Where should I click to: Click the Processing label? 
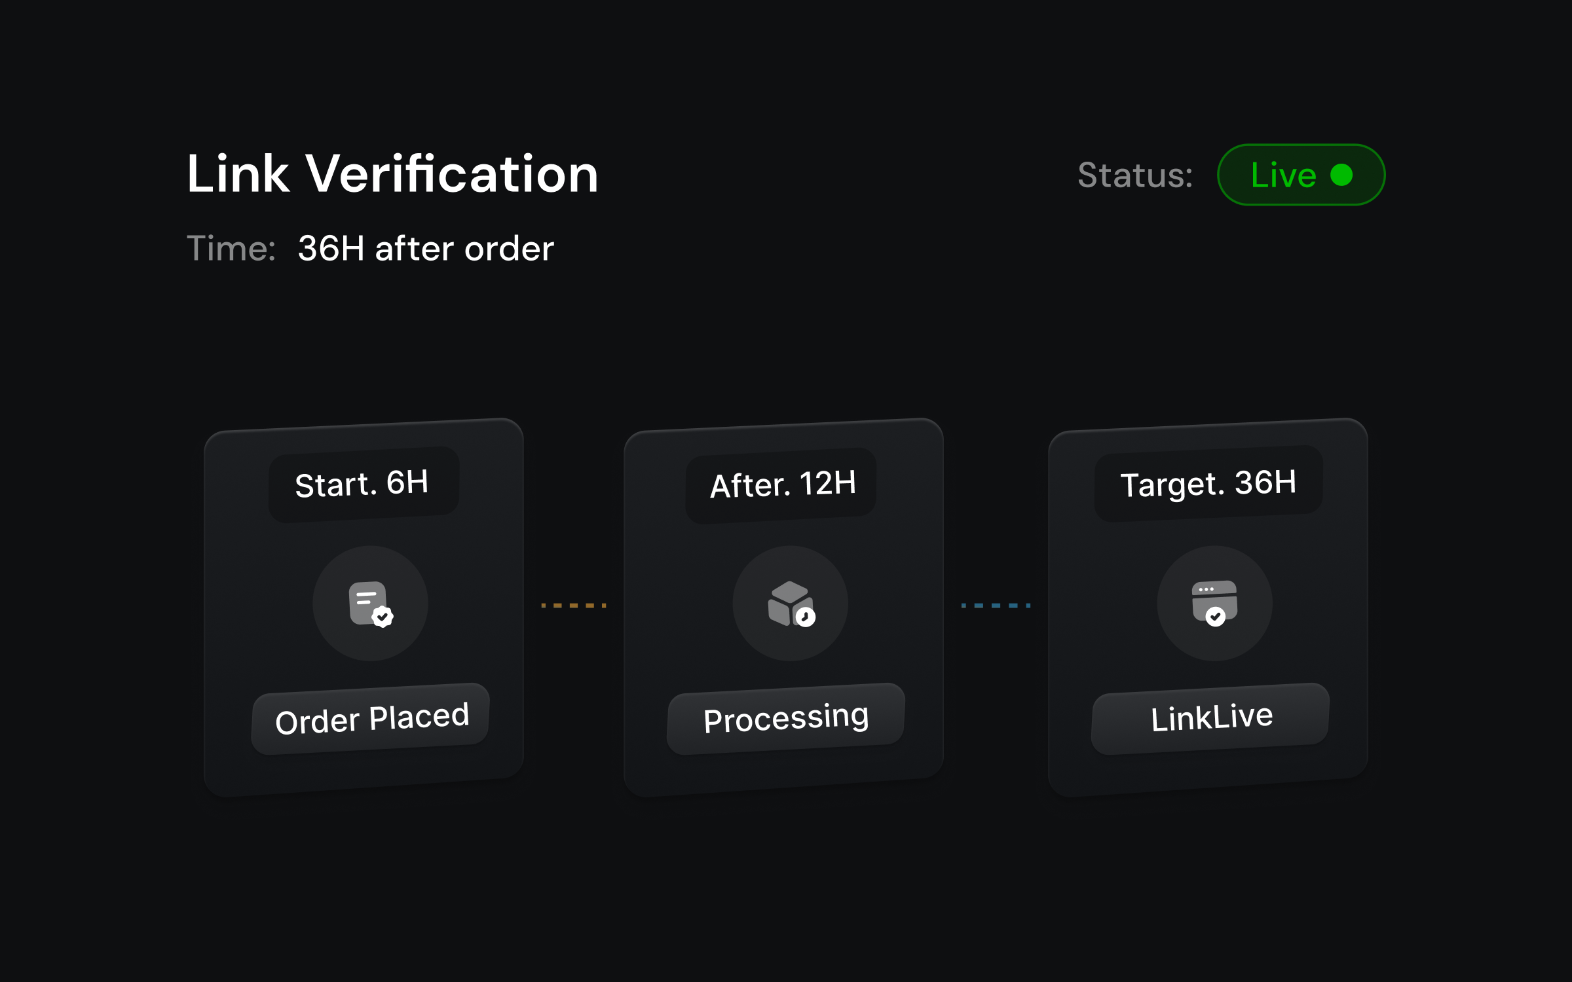click(x=785, y=719)
